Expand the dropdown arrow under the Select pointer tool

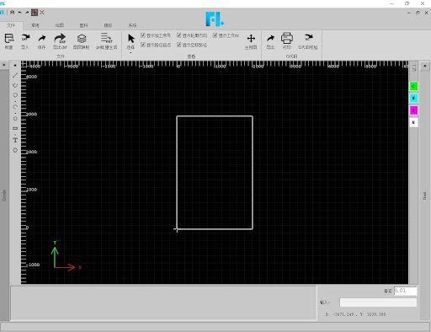(x=130, y=52)
